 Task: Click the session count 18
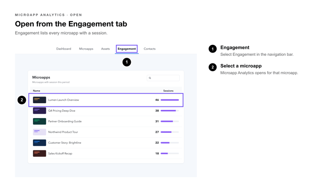(x=157, y=153)
